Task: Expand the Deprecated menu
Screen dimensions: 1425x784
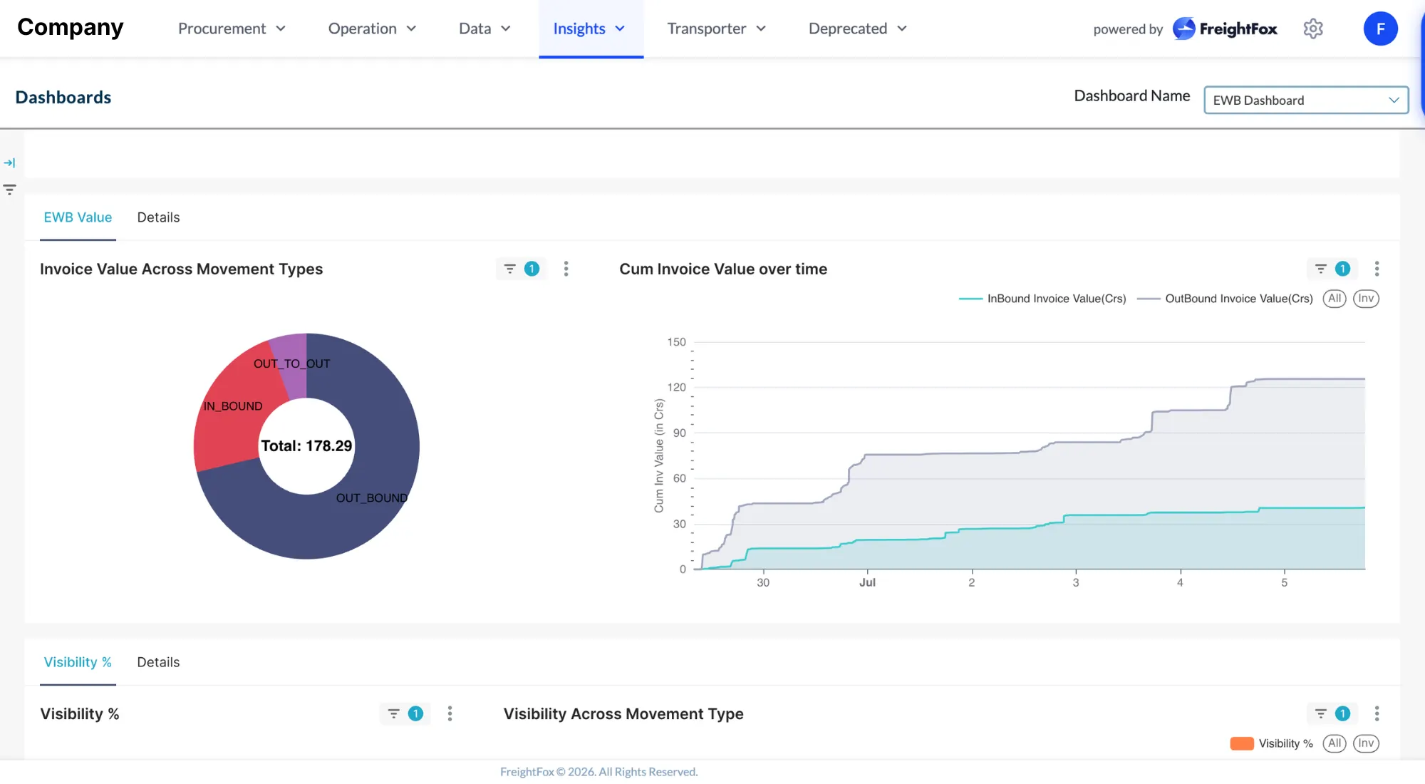Action: (x=858, y=29)
